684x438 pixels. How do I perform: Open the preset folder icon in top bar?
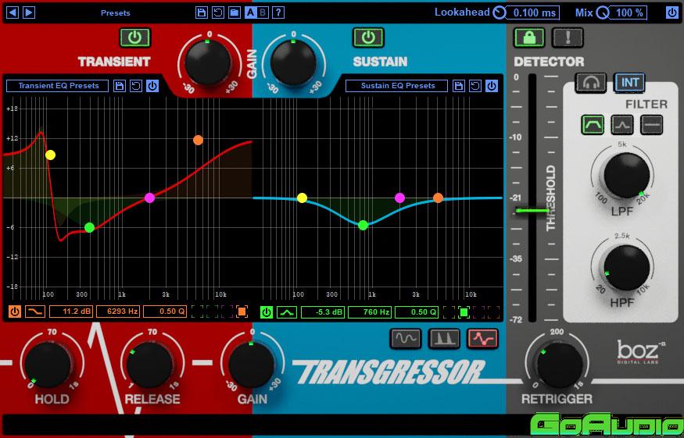[235, 12]
